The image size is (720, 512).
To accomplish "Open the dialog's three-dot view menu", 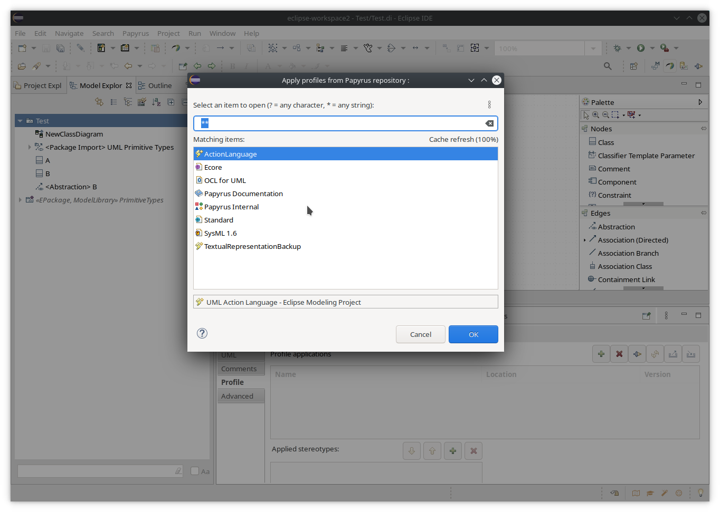I will (x=489, y=105).
